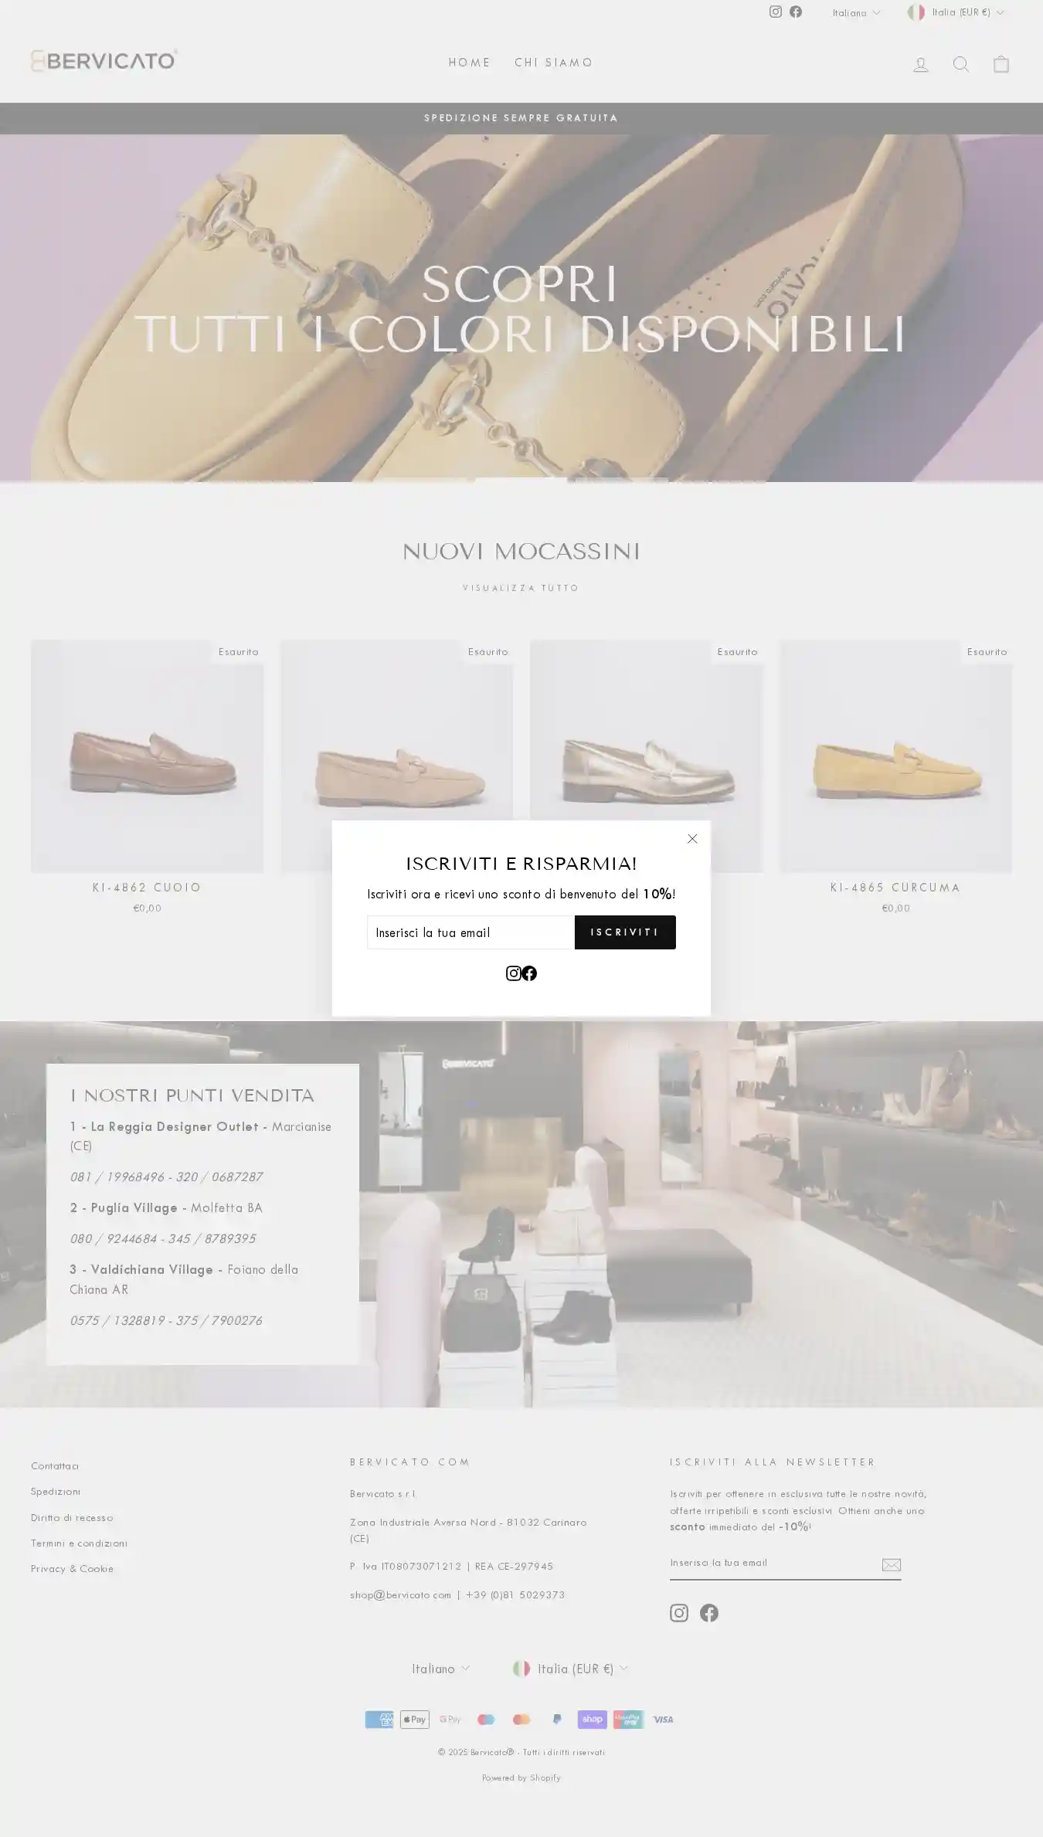Image resolution: width=1043 pixels, height=1837 pixels.
Task: Open the Privacy & Cookie footer link
Action: click(72, 1569)
